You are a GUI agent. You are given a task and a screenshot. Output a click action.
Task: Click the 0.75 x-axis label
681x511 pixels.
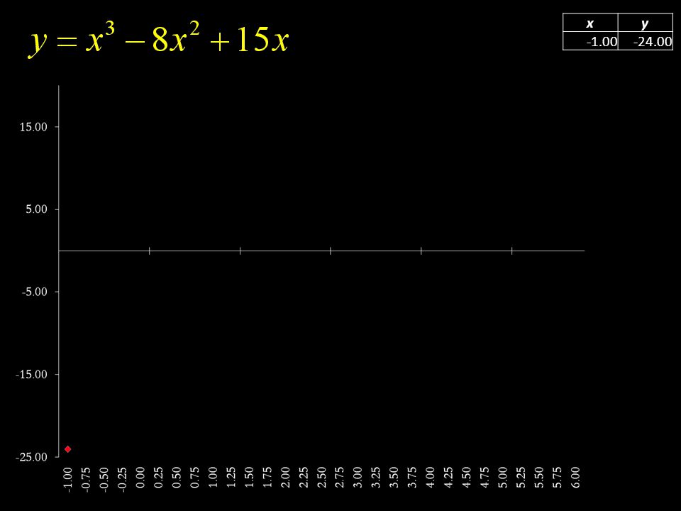[x=194, y=477]
